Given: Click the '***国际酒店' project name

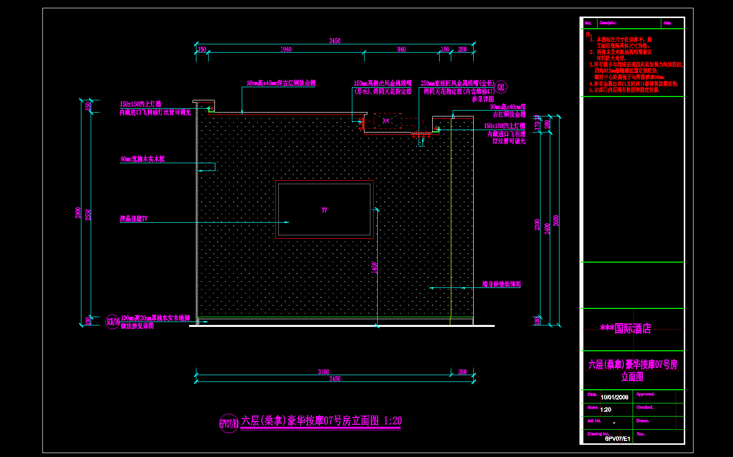Looking at the screenshot, I should click(625, 329).
